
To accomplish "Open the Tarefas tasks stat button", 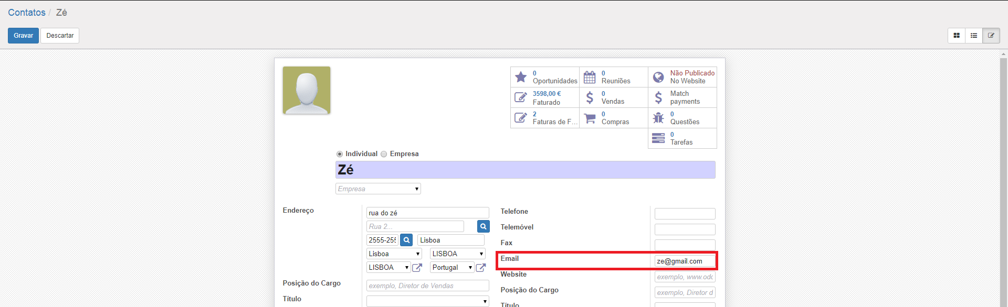I will pos(681,138).
